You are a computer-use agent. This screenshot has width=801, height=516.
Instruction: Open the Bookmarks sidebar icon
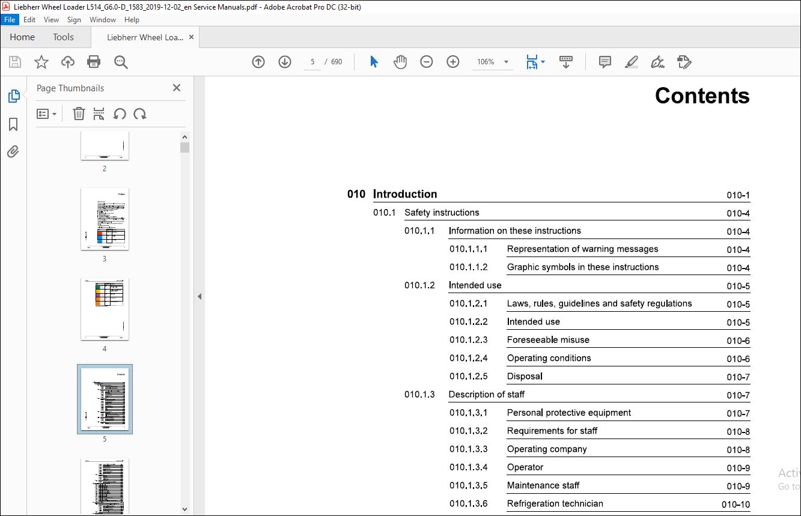click(x=13, y=124)
